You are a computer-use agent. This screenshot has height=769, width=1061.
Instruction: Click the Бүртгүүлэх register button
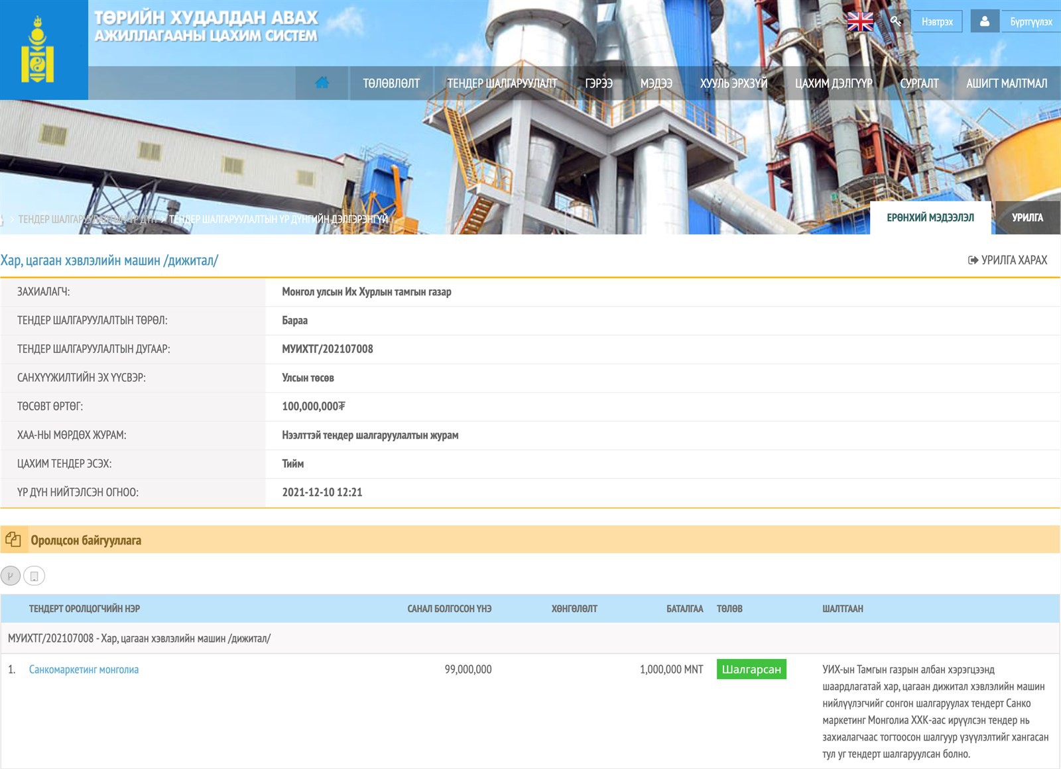(1030, 22)
